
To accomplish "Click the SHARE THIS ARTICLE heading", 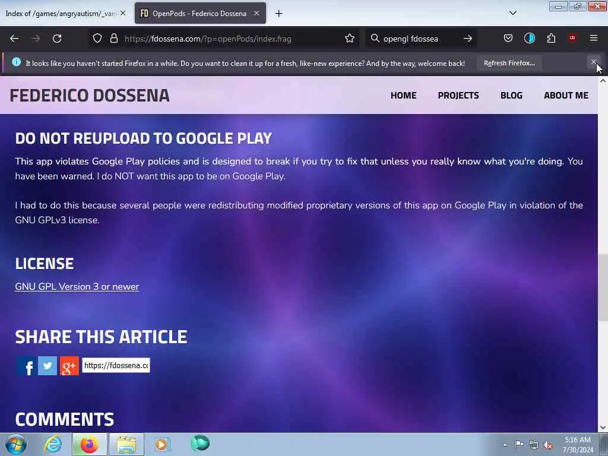I will tap(101, 337).
